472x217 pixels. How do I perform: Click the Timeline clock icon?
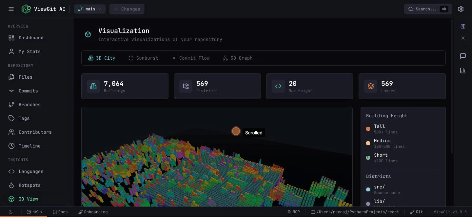tap(11, 146)
